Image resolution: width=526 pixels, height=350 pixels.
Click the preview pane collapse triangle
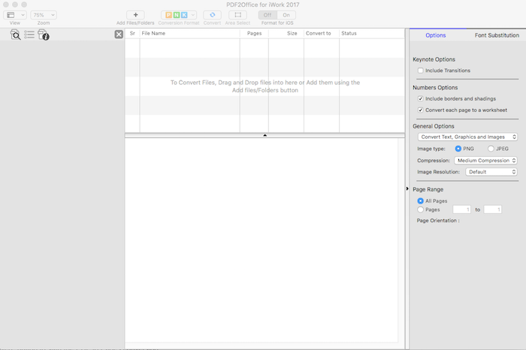click(x=265, y=135)
